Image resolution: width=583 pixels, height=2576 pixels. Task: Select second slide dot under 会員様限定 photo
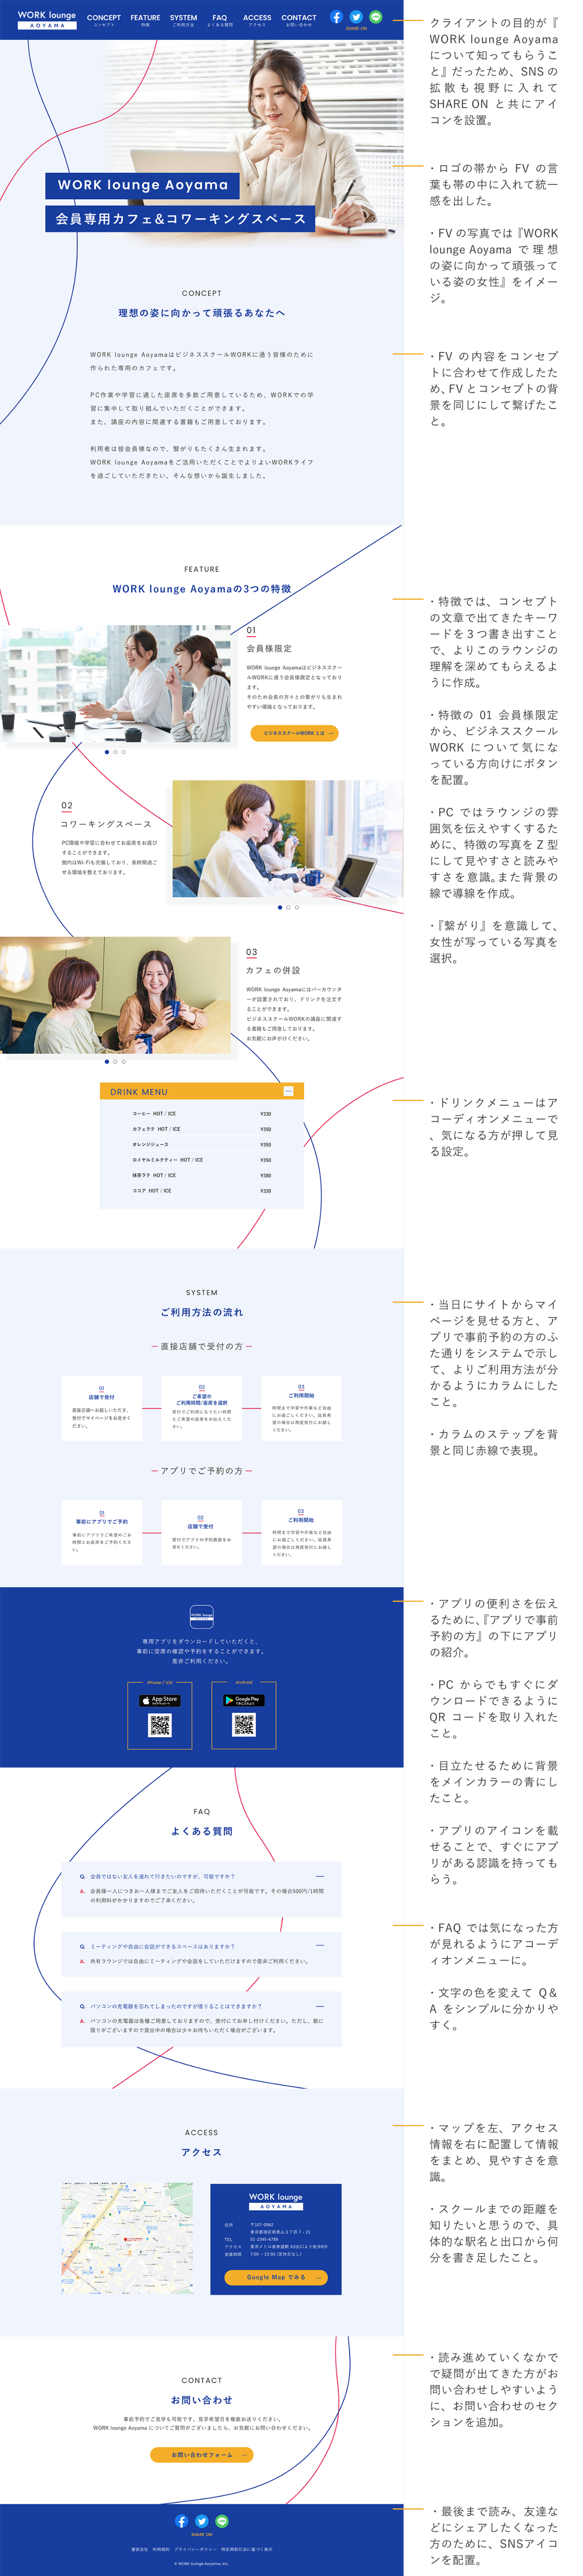[x=116, y=752]
